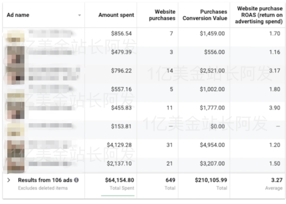Screen dimensions: 286x204
Task: Expand the Results from 106 ads row
Action: [9, 180]
